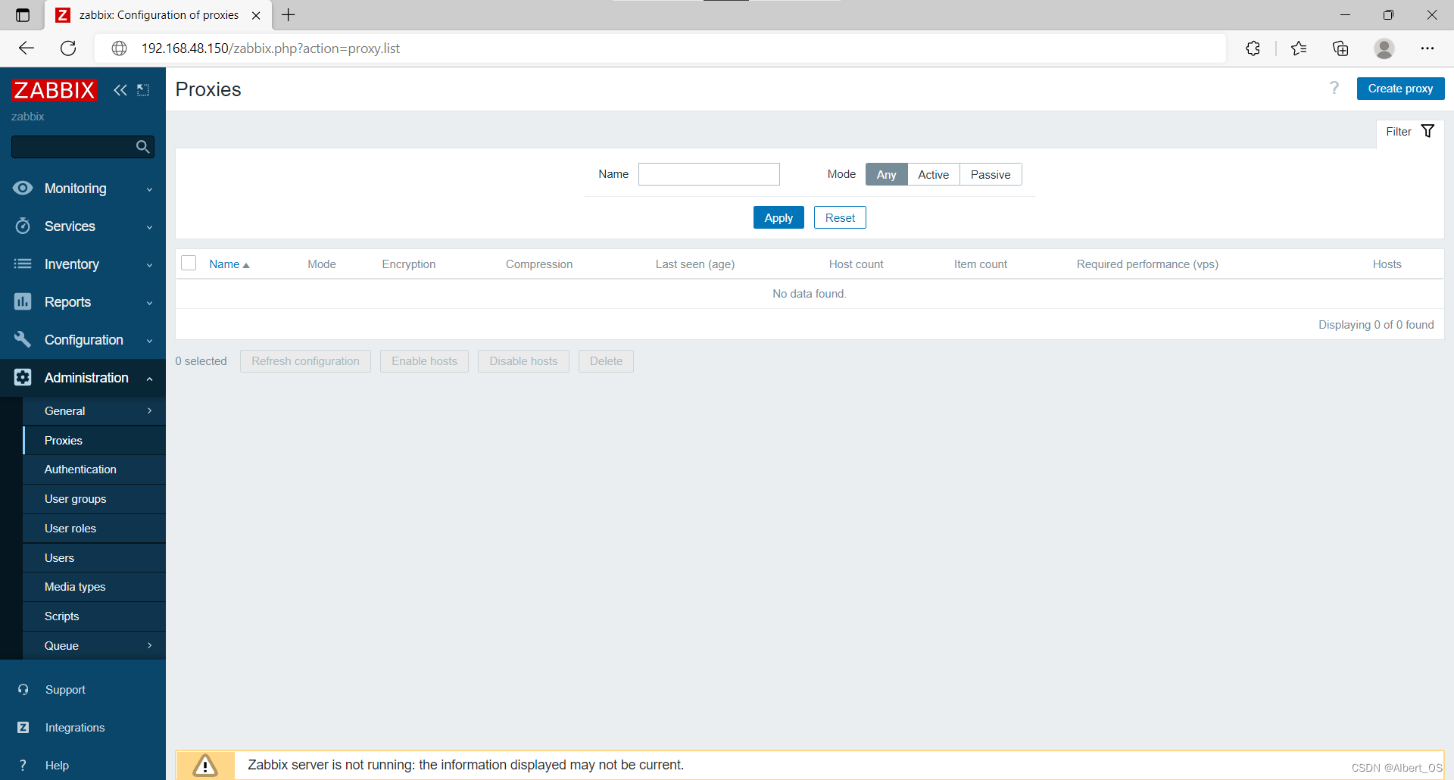Click the Services clock icon

point(23,226)
